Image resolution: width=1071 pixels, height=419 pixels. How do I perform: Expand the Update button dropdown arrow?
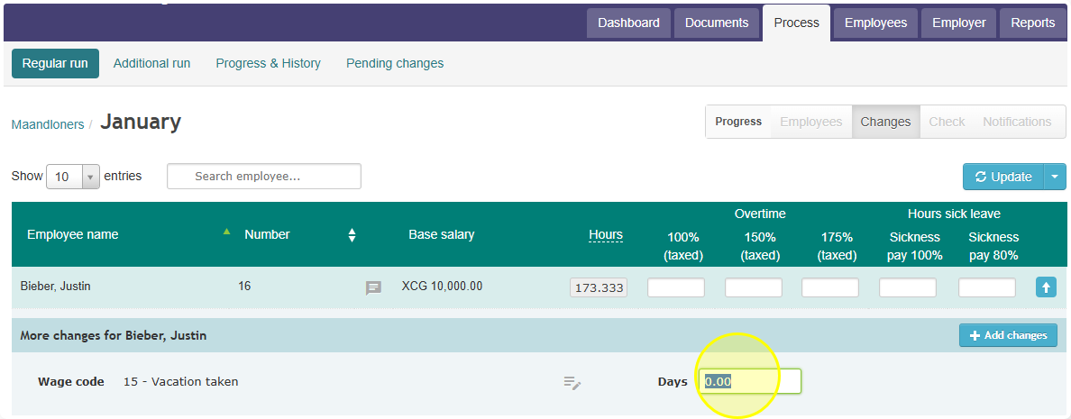(x=1055, y=177)
